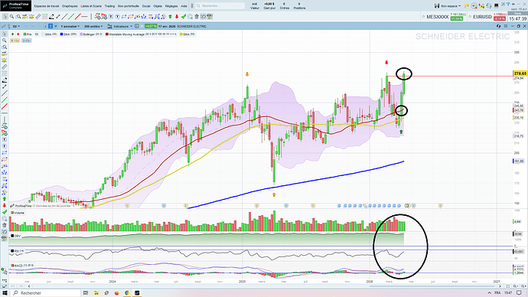
Task: Toggle the SMA (30) indicator label
Action: coord(50,34)
